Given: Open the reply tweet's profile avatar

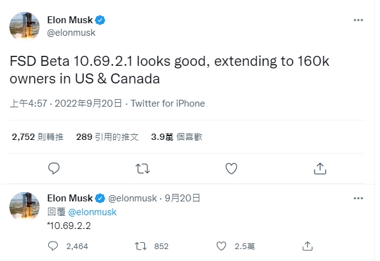Looking at the screenshot, I should coord(24,206).
